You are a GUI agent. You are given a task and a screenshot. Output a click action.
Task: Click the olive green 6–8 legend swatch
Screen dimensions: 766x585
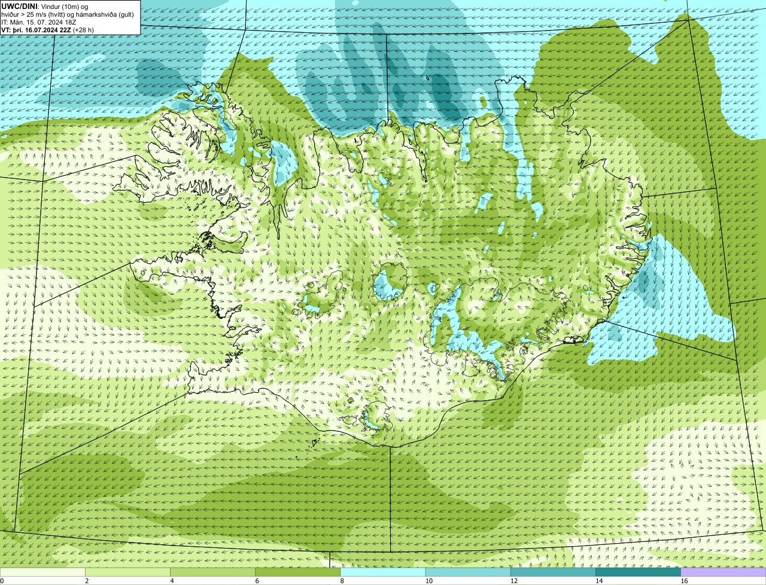coord(298,572)
